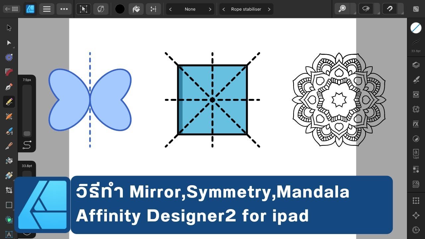Switch persona via Designer logo icon
425x239 pixels.
(x=30, y=9)
